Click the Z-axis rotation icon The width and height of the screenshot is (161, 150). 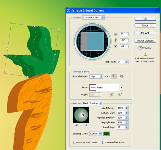tap(116, 46)
